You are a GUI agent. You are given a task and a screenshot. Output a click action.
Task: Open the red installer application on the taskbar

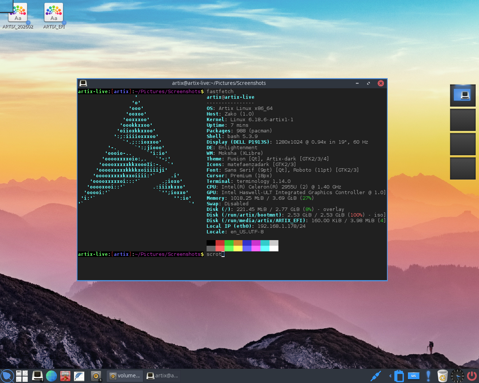[65, 376]
